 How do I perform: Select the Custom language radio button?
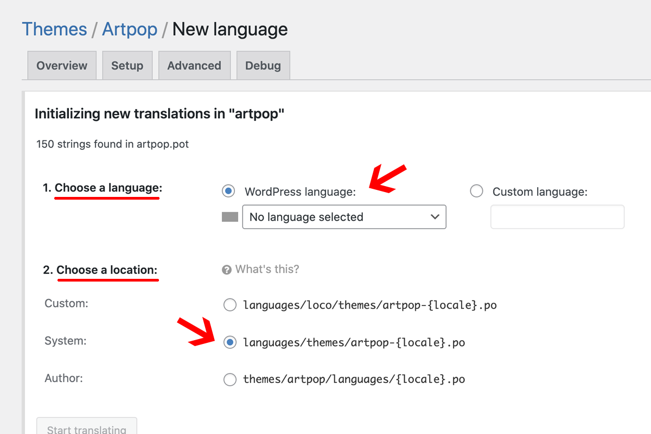pos(476,191)
